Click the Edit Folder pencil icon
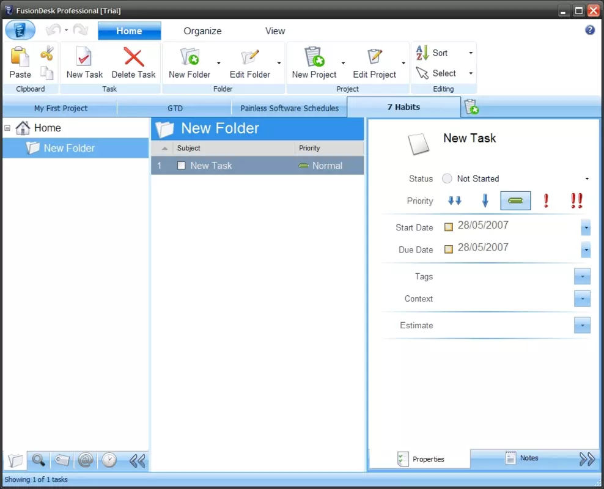This screenshot has height=489, width=604. (250, 57)
